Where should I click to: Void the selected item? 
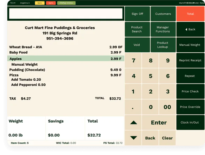(137, 45)
